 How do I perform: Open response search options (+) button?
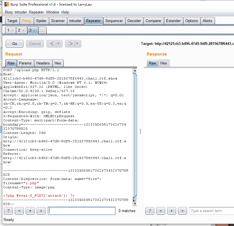(x=172, y=211)
